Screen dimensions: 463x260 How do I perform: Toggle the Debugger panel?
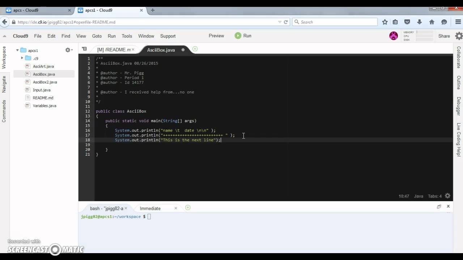pos(459,106)
